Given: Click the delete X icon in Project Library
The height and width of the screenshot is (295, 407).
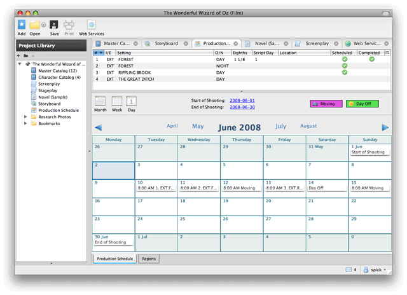Looking at the screenshot, I should coord(33,56).
